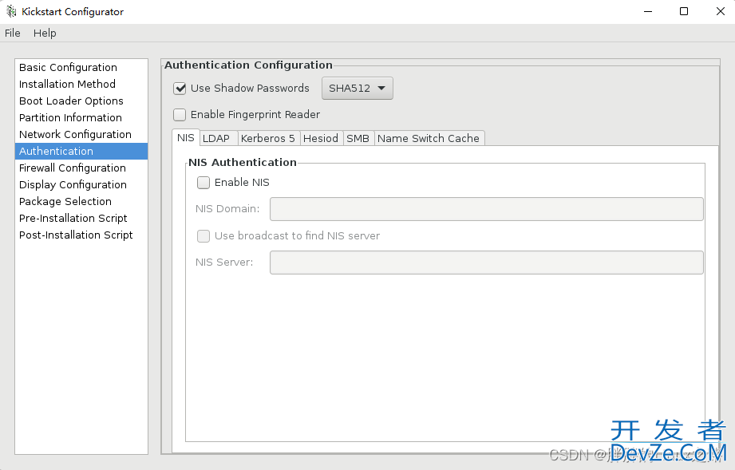
Task: Click the NIS Server input field
Action: (487, 263)
